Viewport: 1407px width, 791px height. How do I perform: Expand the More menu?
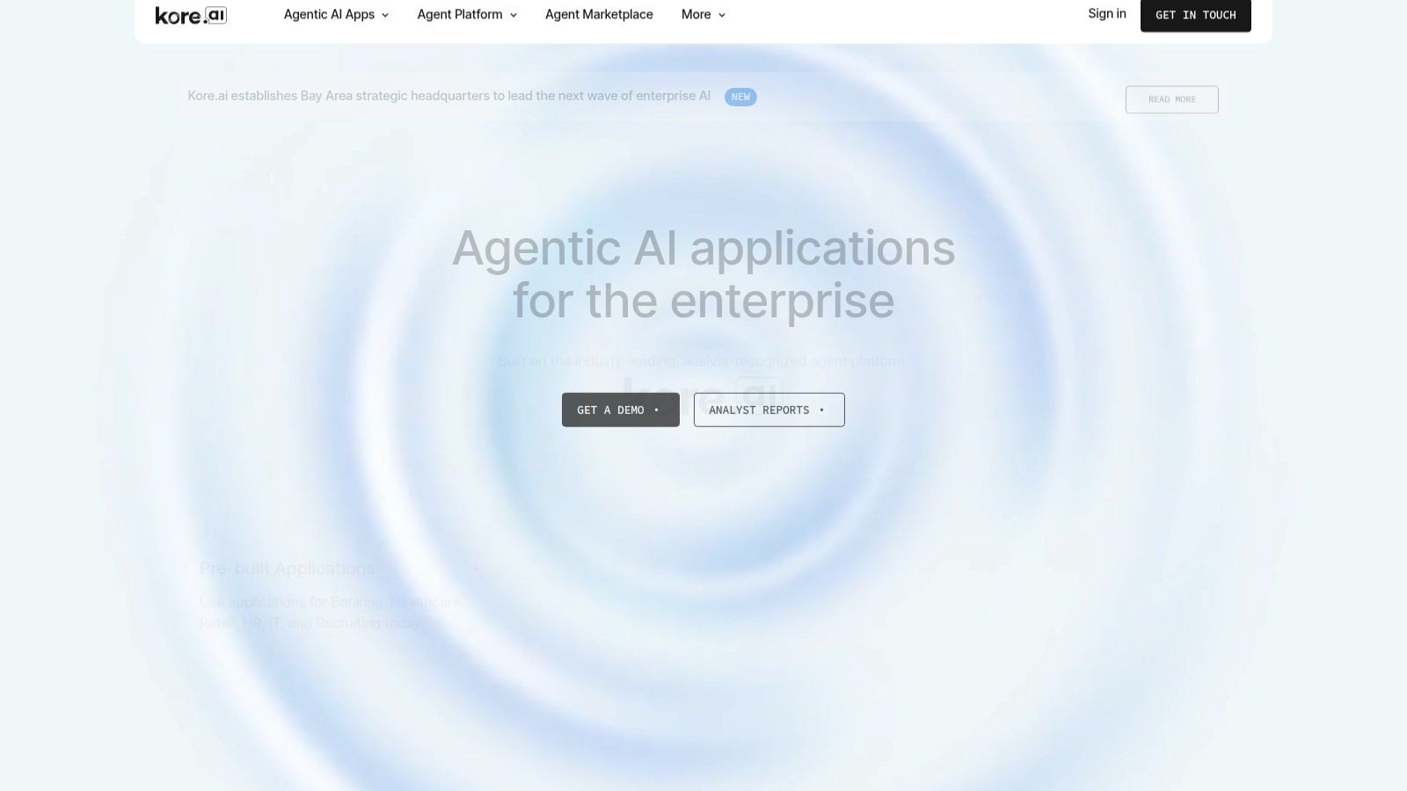(x=703, y=14)
